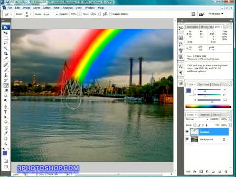
Task: Select the Gradient tool
Action: click(x=6, y=90)
